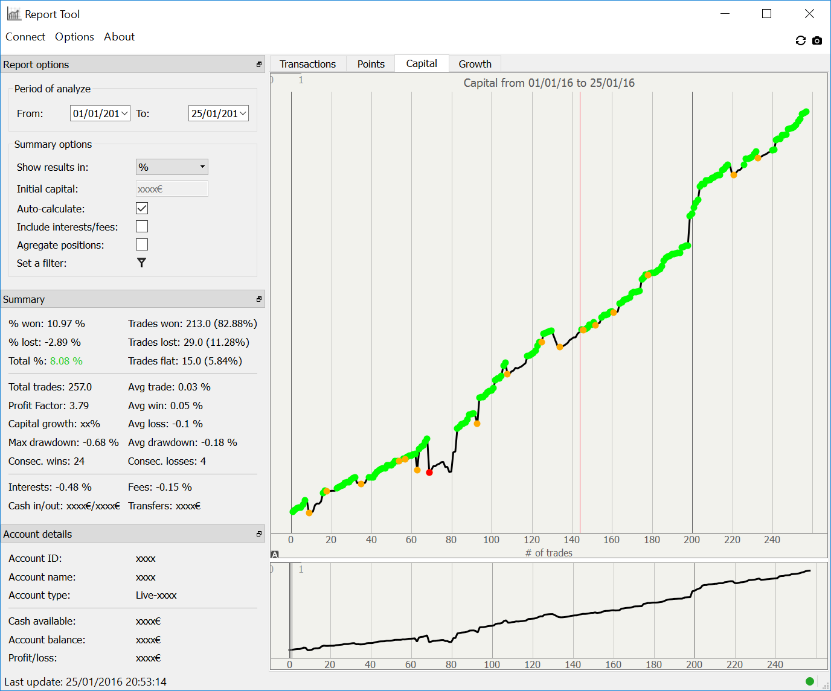This screenshot has width=831, height=691.
Task: Click the range selector handle in overview chart
Action: (x=290, y=610)
